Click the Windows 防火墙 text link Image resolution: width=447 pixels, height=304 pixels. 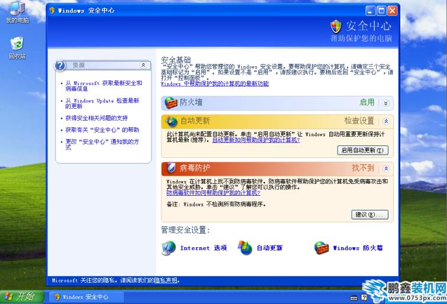pyautogui.click(x=358, y=248)
